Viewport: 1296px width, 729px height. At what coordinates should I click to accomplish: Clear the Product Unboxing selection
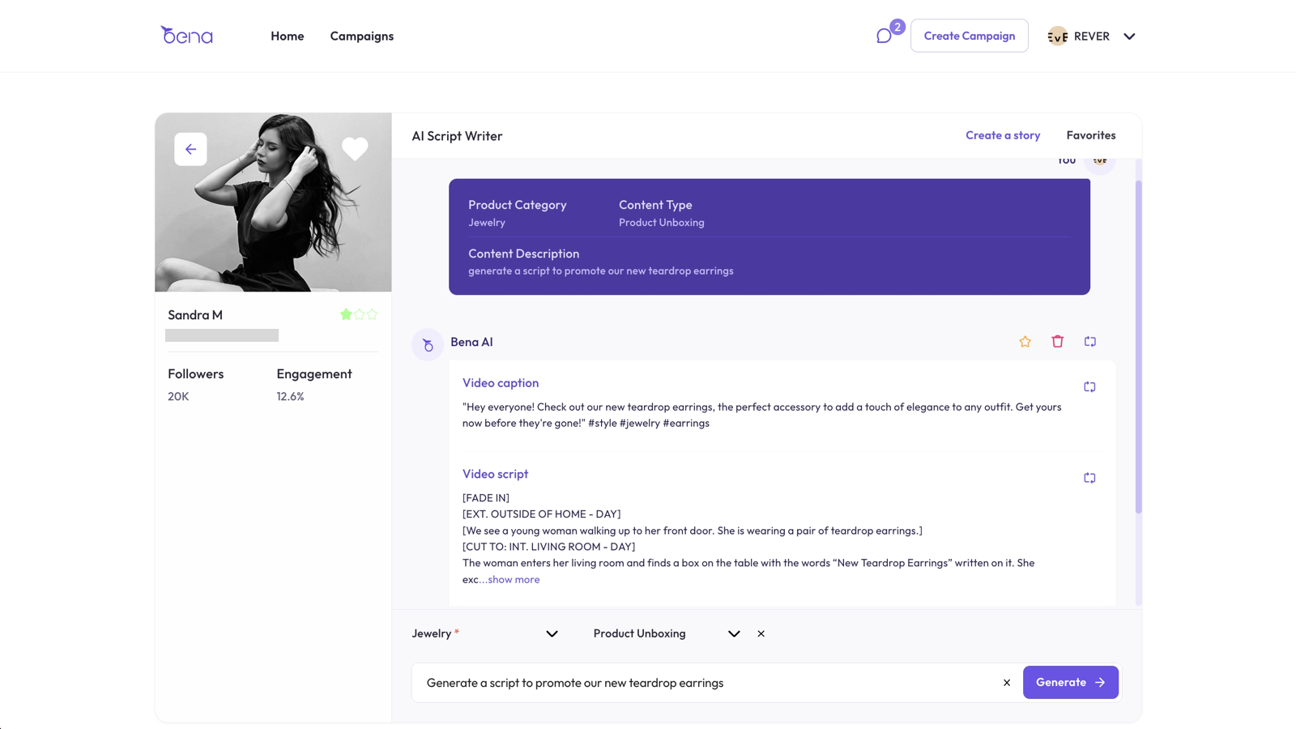(761, 633)
